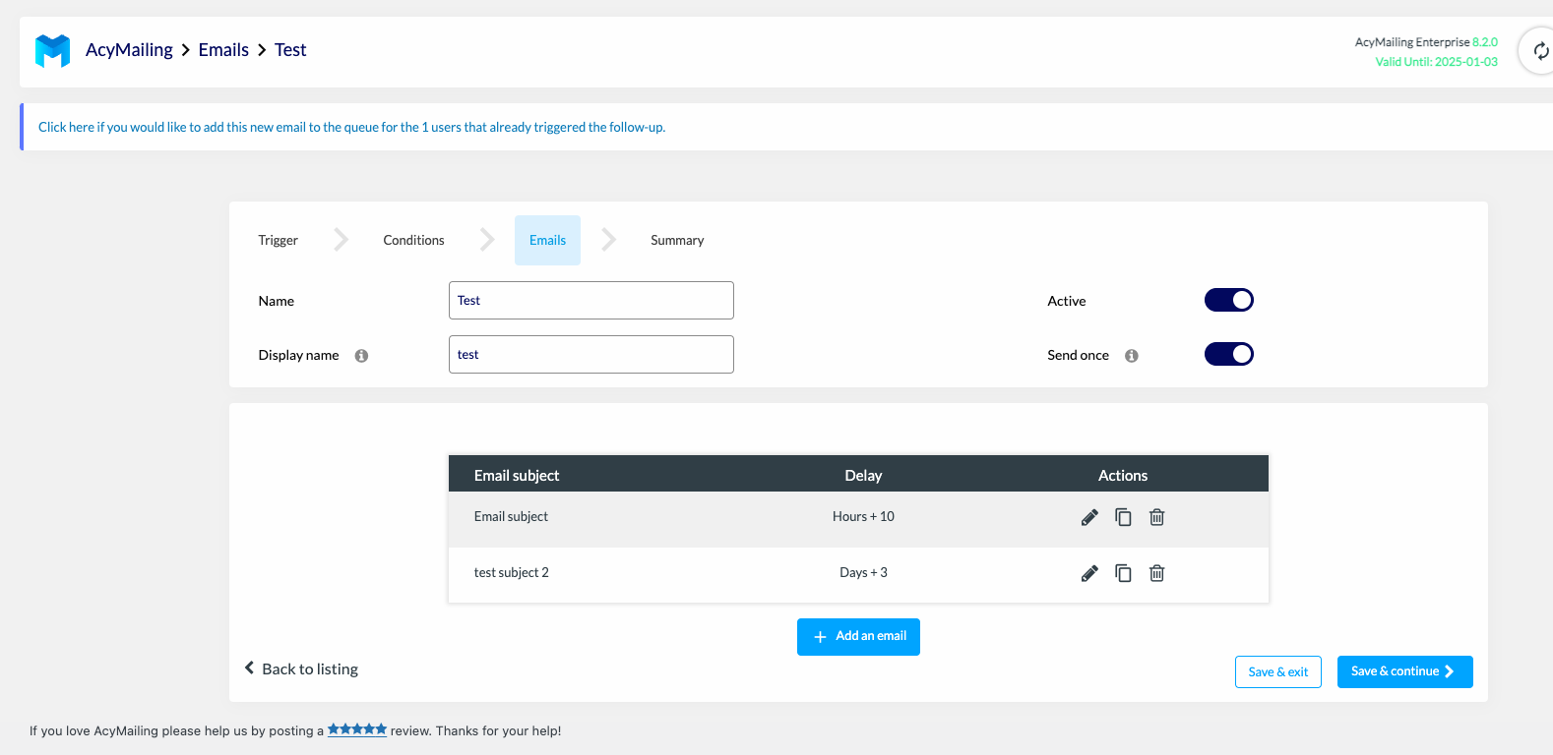
Task: Switch to the Summary step
Action: (677, 241)
